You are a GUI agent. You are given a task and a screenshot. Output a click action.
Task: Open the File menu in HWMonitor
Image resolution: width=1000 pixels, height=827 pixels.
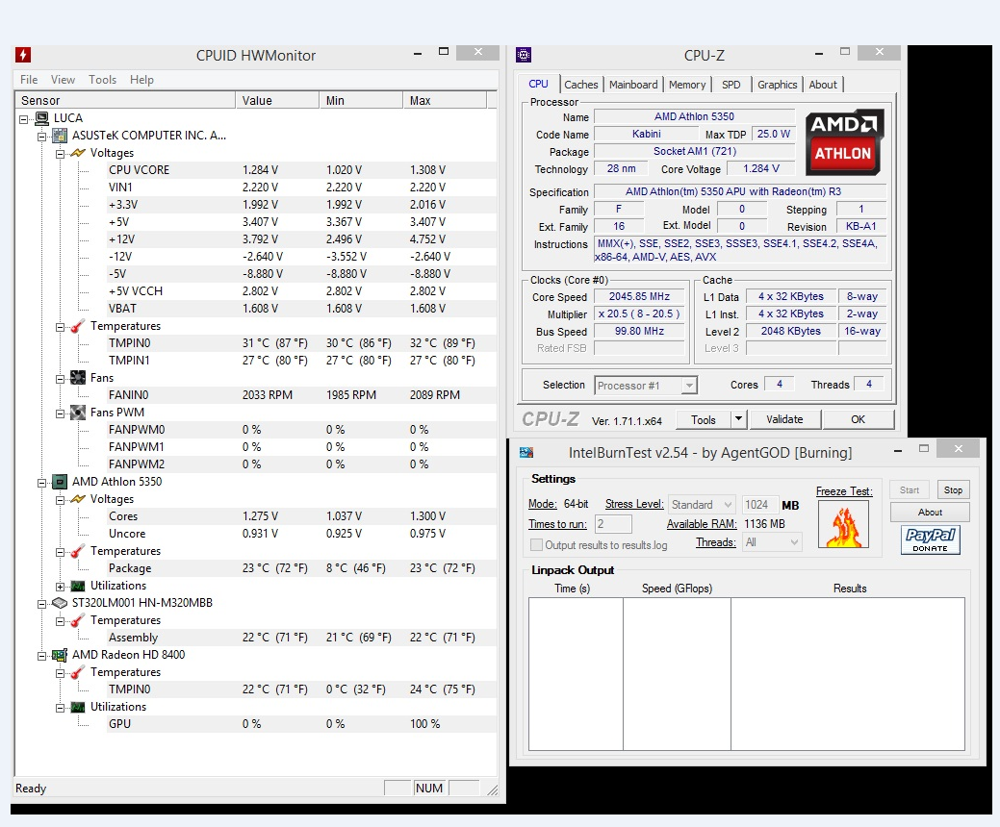[x=29, y=80]
